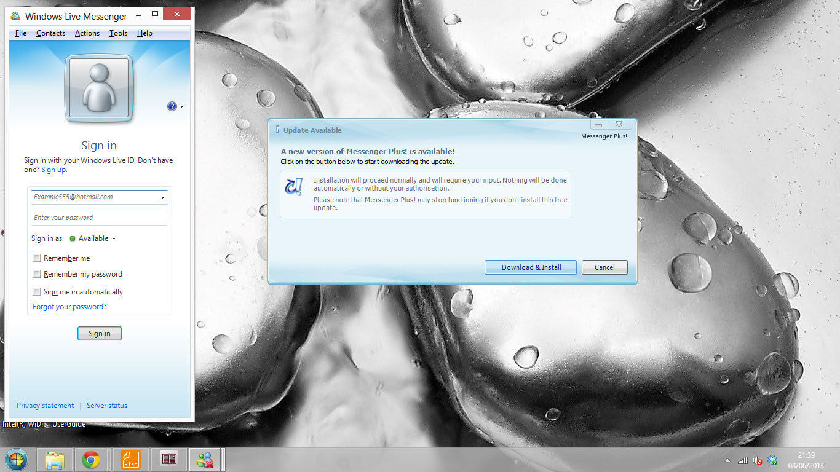Click the network signal tray icon
The width and height of the screenshot is (840, 472).
tap(743, 460)
